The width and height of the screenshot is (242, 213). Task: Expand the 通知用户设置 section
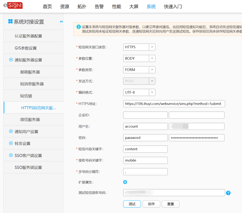pyautogui.click(x=11, y=131)
